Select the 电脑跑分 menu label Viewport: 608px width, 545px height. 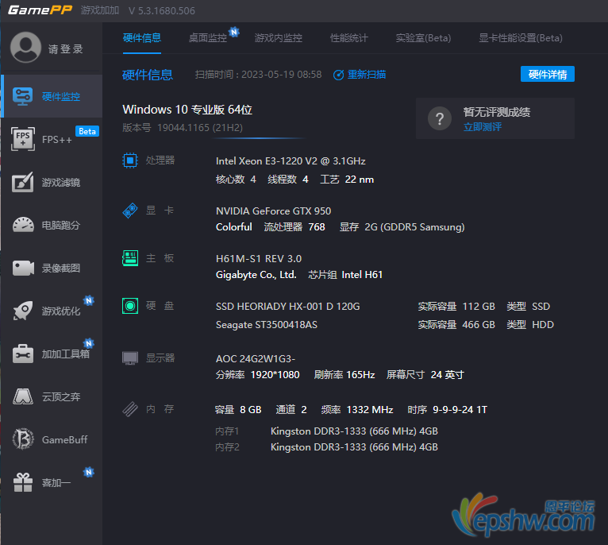pos(61,225)
